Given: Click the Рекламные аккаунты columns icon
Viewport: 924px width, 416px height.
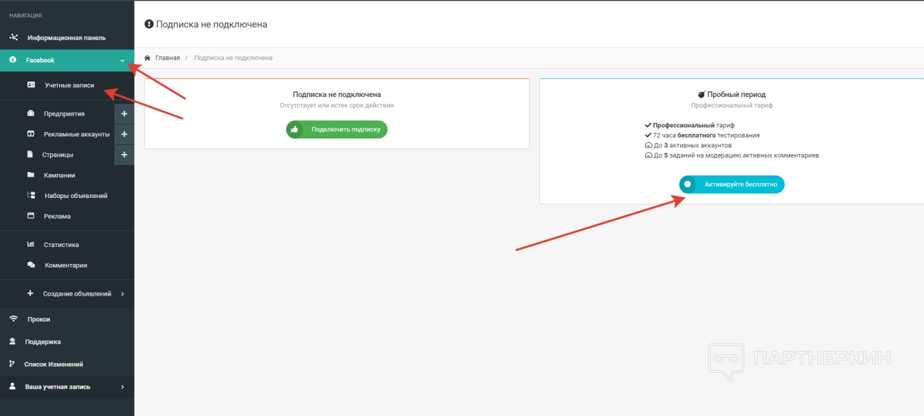Looking at the screenshot, I should tap(30, 134).
